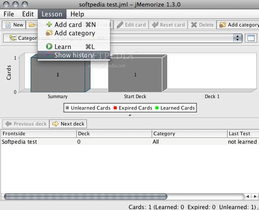Sort by Last Test column header

click(243, 134)
